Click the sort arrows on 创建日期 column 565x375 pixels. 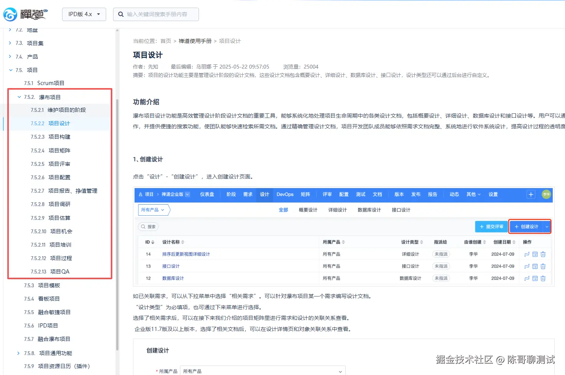pos(514,242)
